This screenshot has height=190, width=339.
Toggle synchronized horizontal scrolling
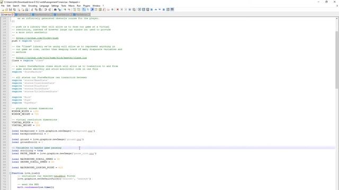tap(78, 9)
